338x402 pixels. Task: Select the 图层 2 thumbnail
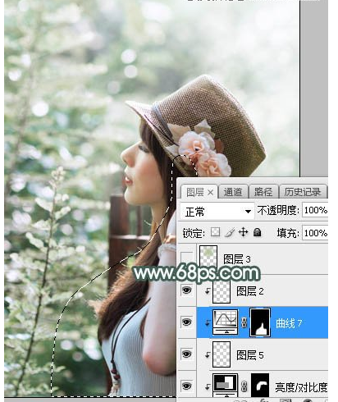click(x=222, y=291)
